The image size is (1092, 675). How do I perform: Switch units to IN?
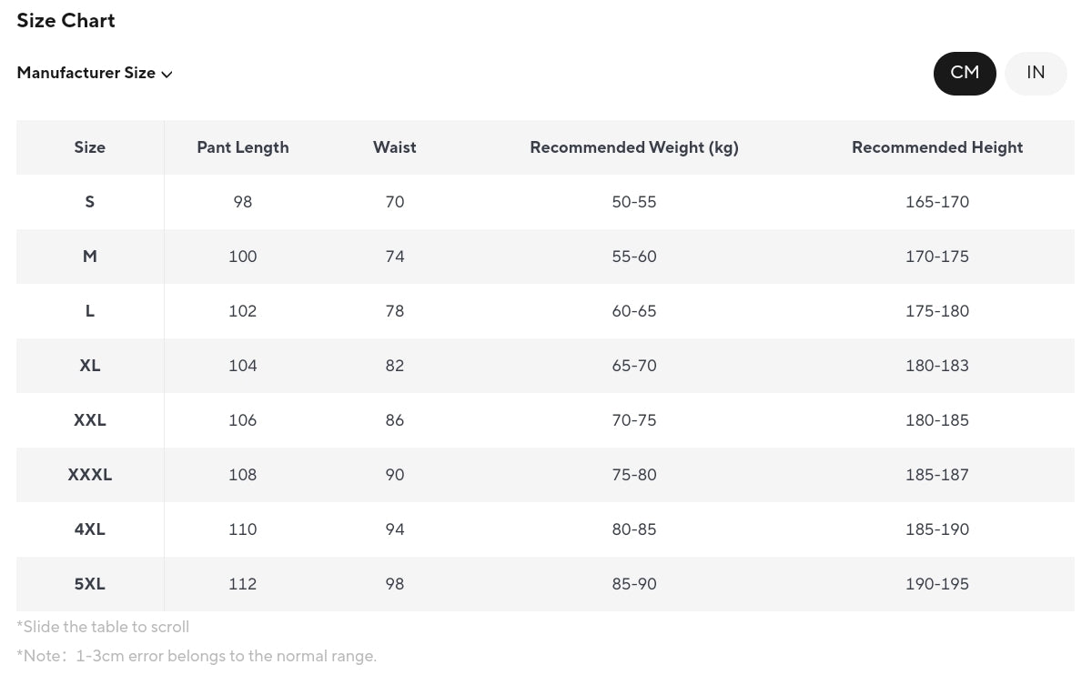1036,73
